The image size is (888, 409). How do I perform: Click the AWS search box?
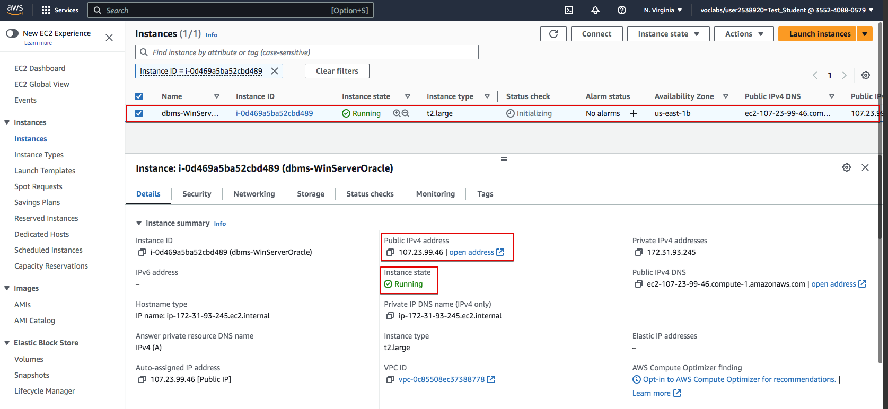(x=231, y=10)
